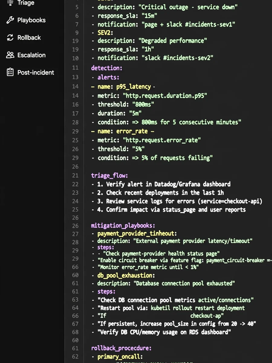Screen dimensions: 272x363
Task: Click step "3. Review service logs for errors"
Action: (177, 201)
